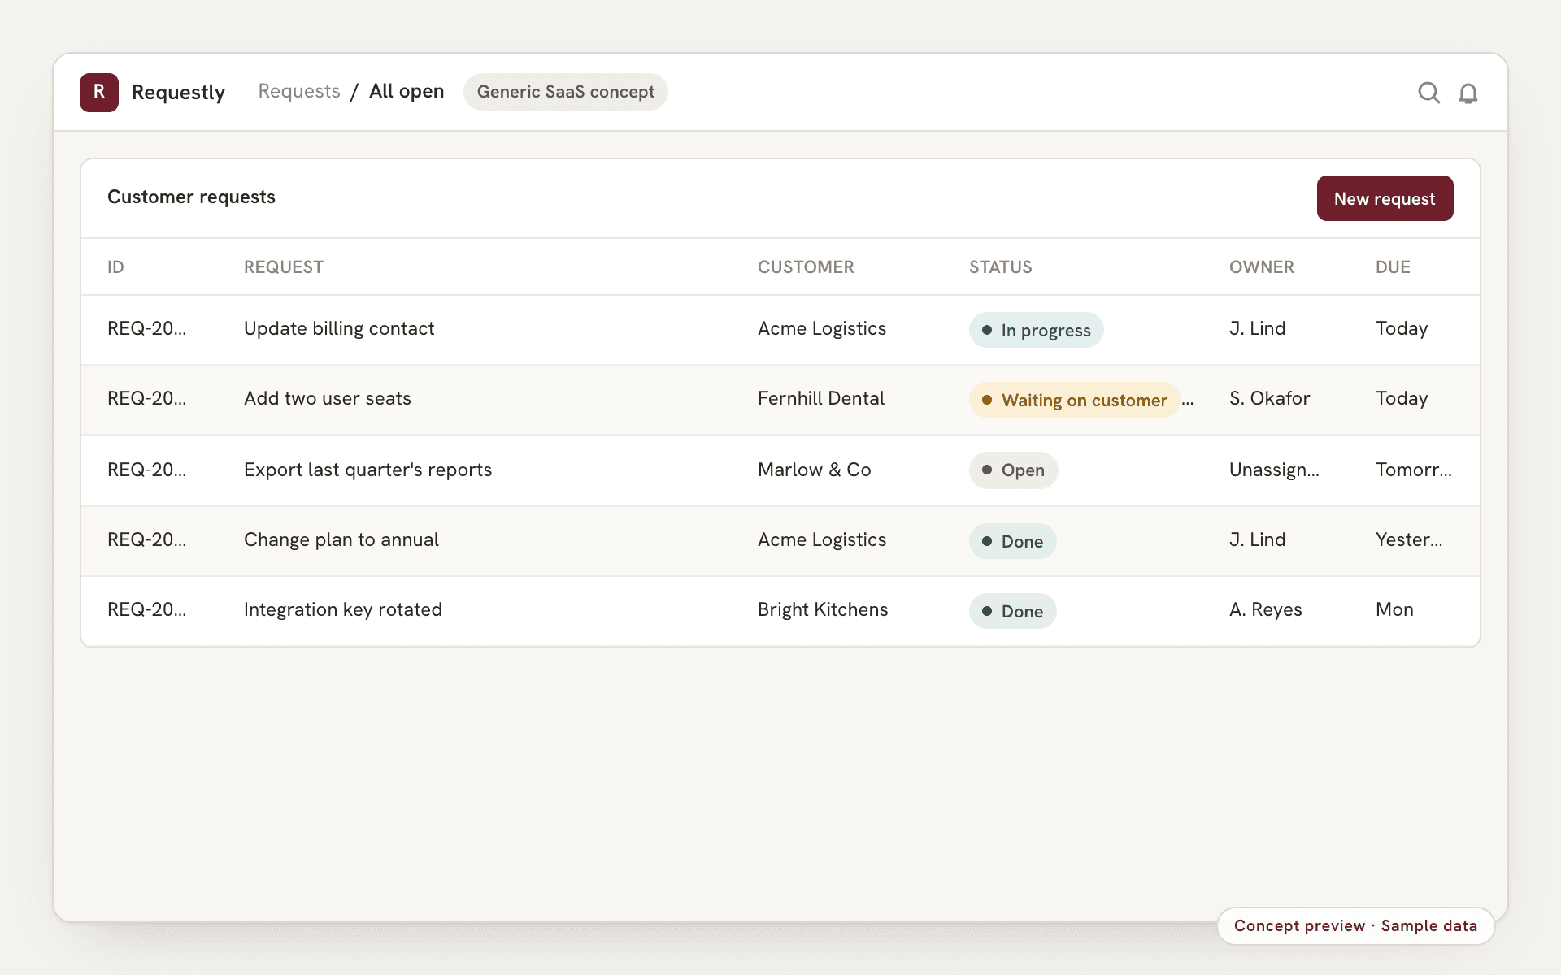This screenshot has height=975, width=1561.
Task: Click the Unassign... owner cell
Action: coord(1274,470)
